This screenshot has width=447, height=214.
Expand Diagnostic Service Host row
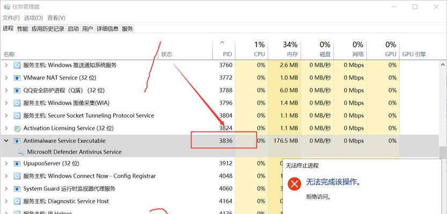pyautogui.click(x=6, y=202)
